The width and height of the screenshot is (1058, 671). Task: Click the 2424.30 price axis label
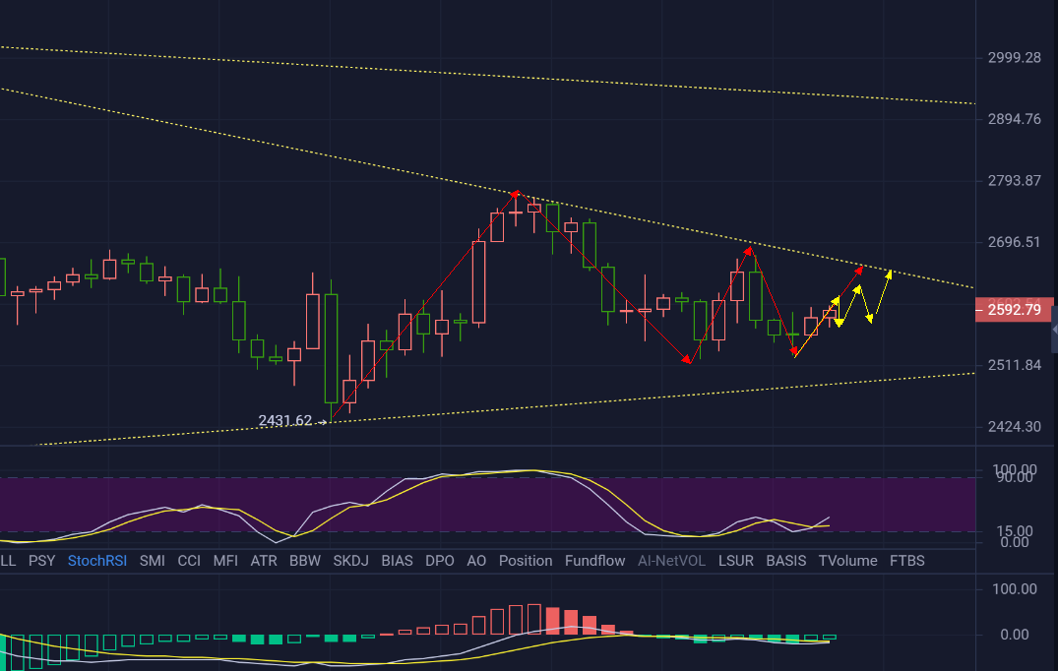click(1014, 427)
